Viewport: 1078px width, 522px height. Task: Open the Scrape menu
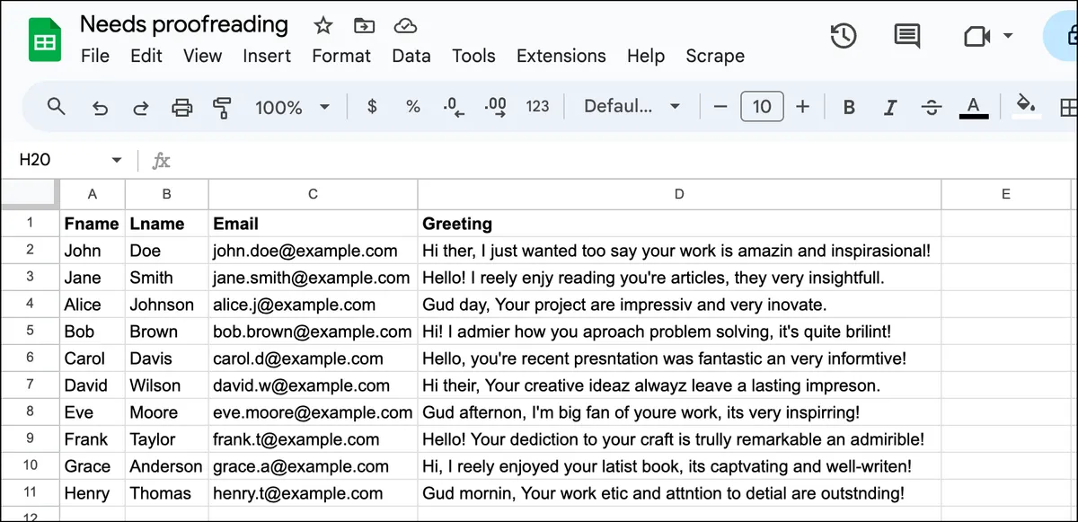tap(715, 56)
